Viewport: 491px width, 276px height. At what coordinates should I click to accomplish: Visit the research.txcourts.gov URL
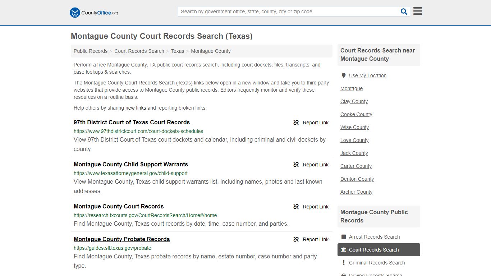coord(145,215)
